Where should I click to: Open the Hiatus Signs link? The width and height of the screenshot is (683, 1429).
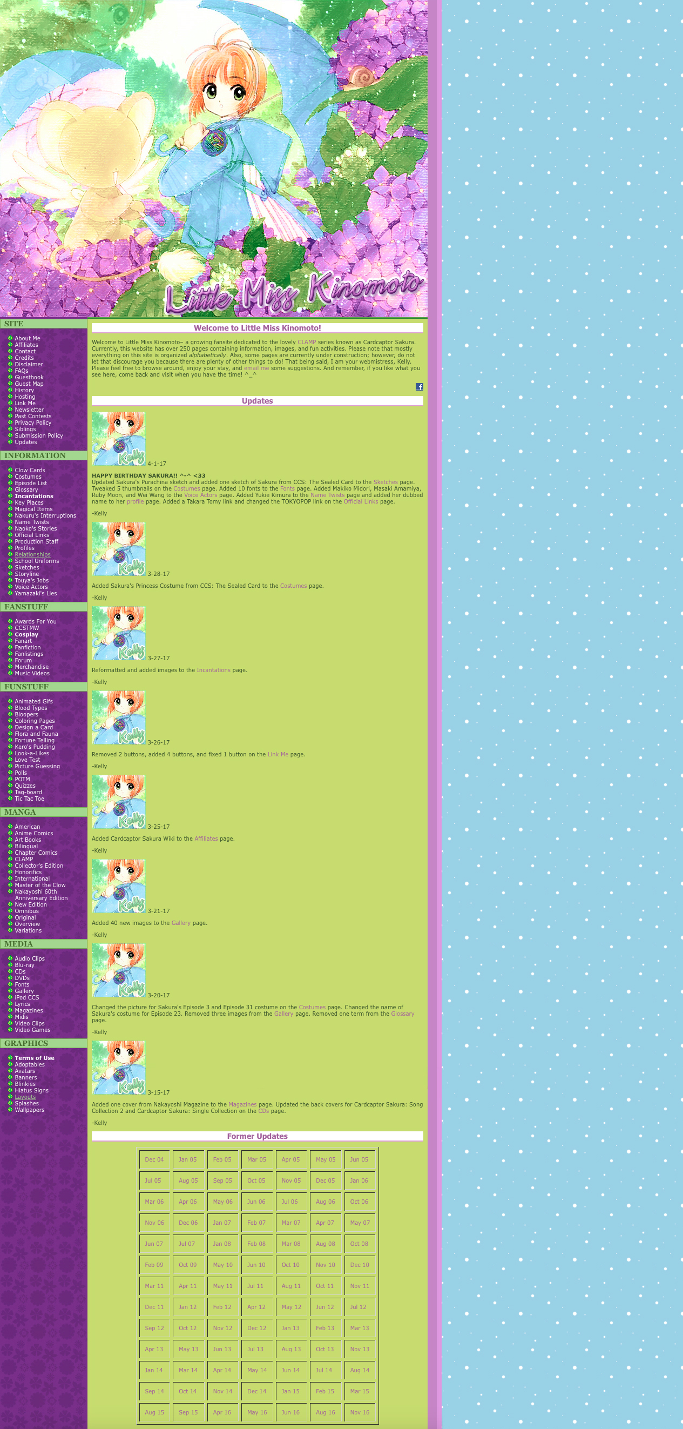(x=32, y=1091)
